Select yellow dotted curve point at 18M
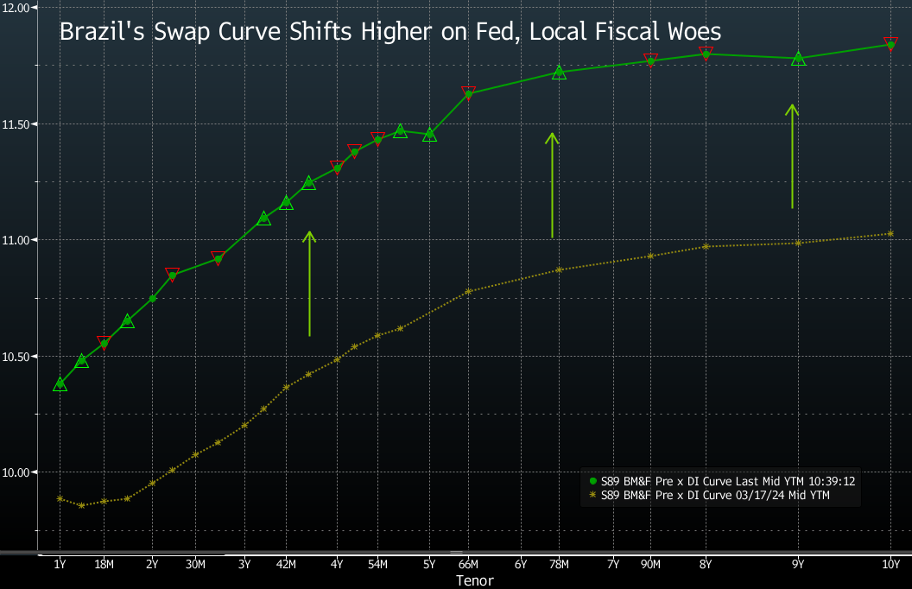The width and height of the screenshot is (912, 589). 104,501
